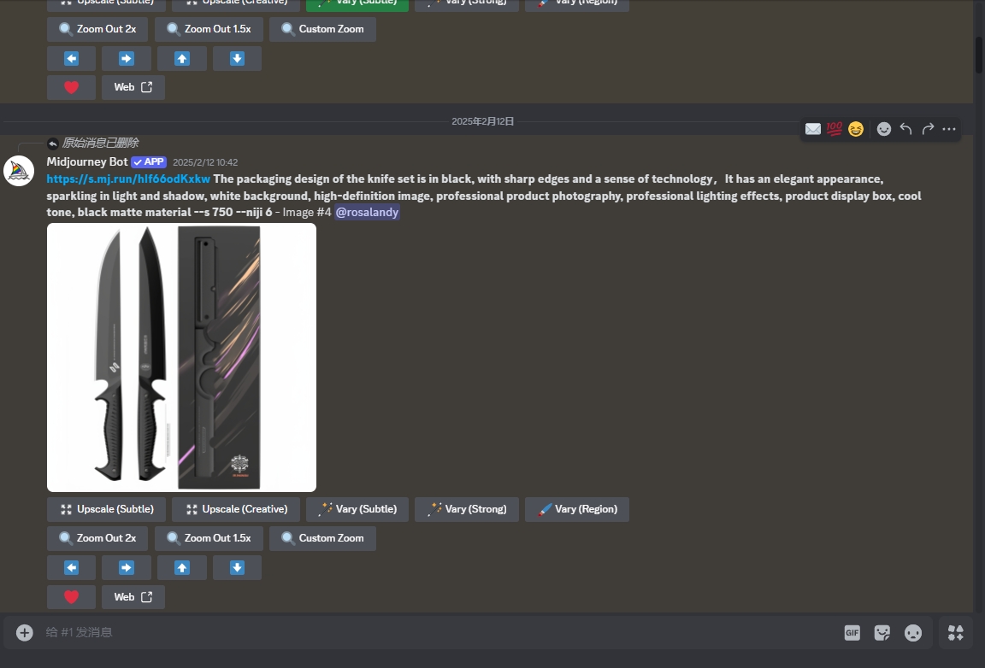Open the sticker picker icon
This screenshot has width=985, height=668.
click(882, 632)
